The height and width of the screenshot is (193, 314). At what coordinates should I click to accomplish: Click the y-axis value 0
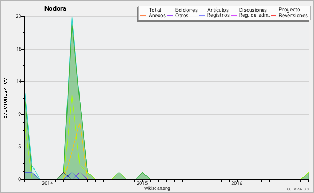click(x=20, y=179)
